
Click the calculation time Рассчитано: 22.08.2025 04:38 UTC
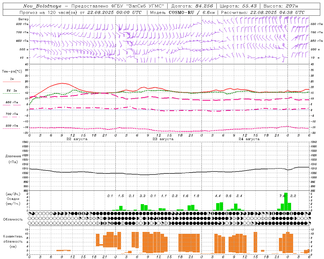tap(263, 12)
